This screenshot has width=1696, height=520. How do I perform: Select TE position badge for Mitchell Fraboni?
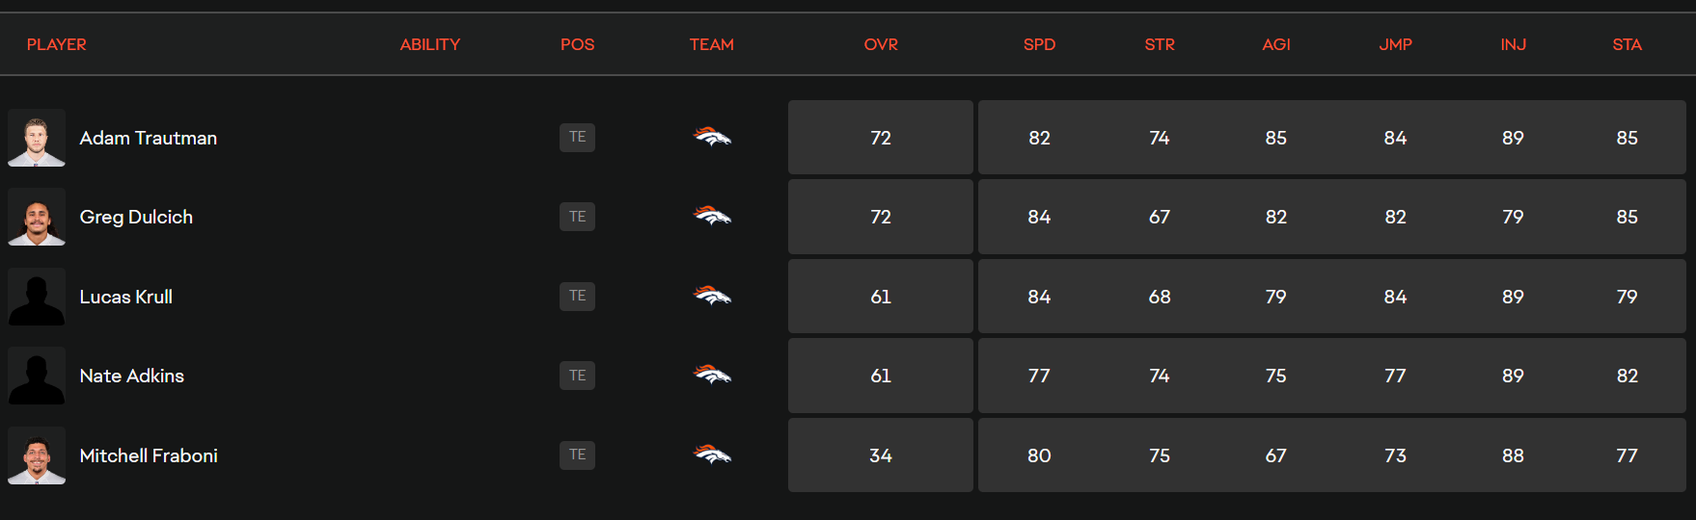(x=577, y=455)
